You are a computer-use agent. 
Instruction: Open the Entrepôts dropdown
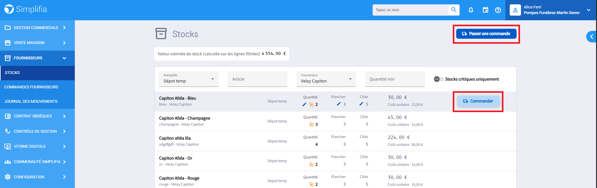tap(189, 79)
